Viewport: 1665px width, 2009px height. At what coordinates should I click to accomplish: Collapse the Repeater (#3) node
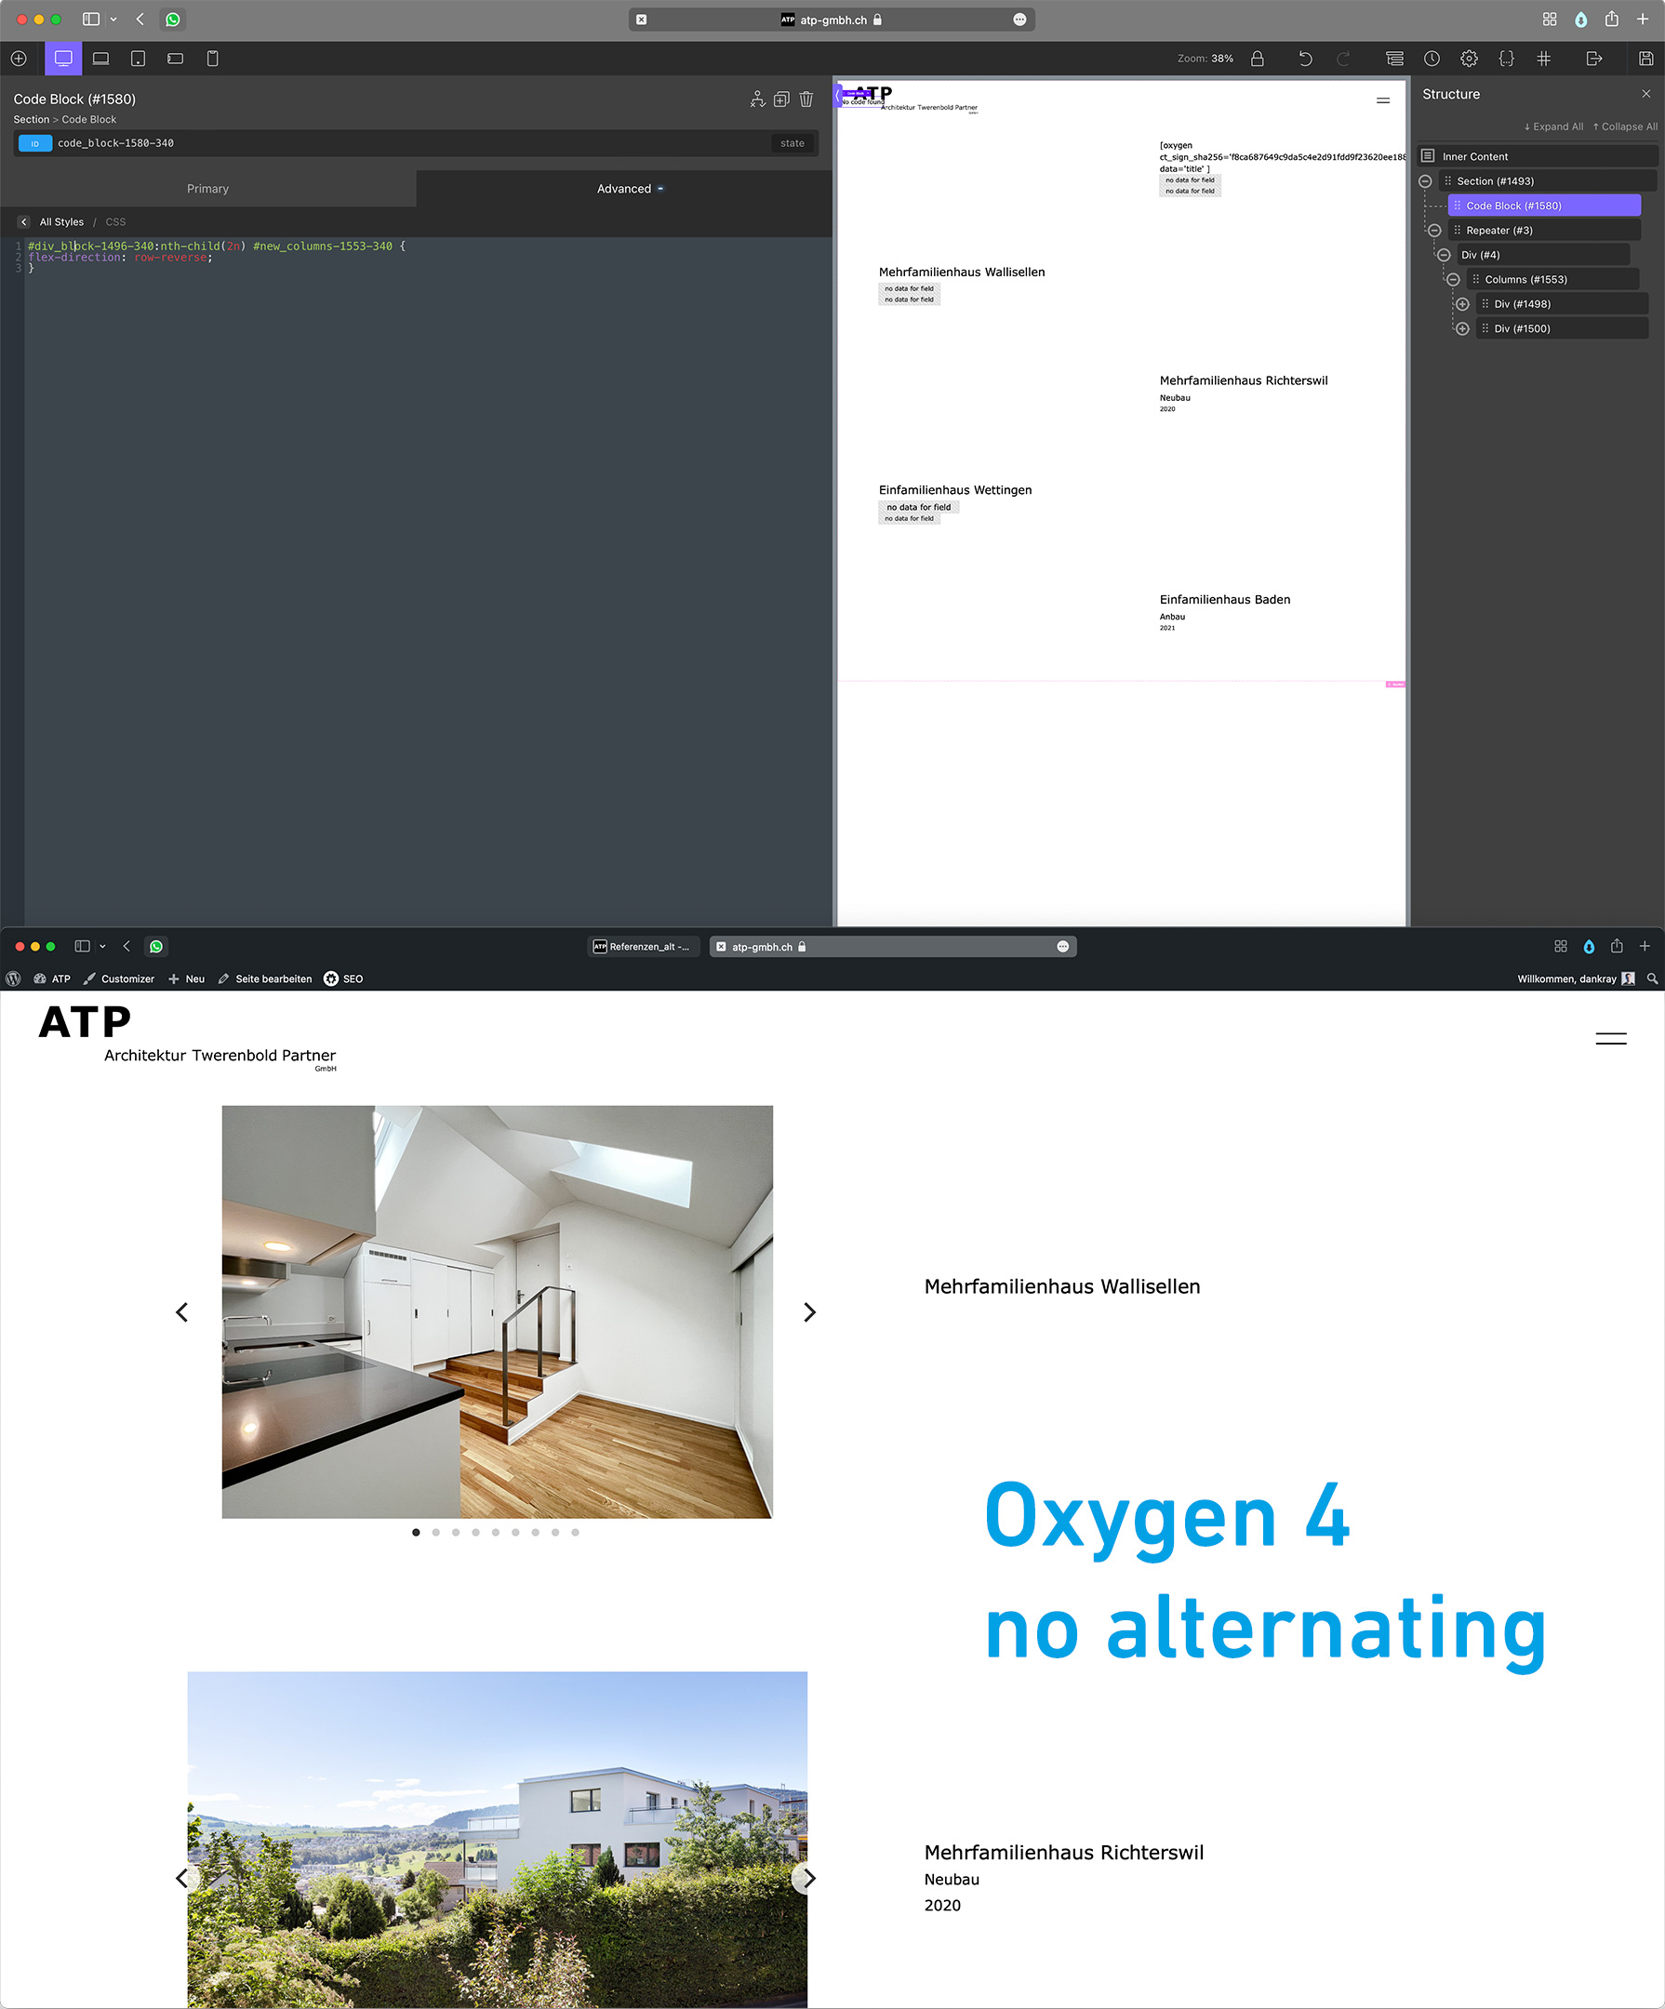pos(1434,230)
